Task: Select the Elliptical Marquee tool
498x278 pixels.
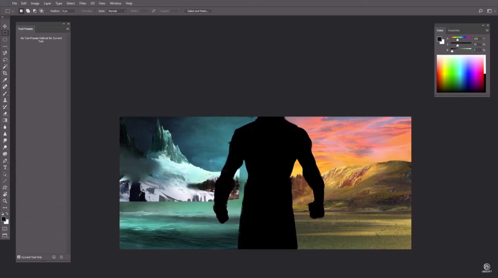Action: pyautogui.click(x=5, y=40)
